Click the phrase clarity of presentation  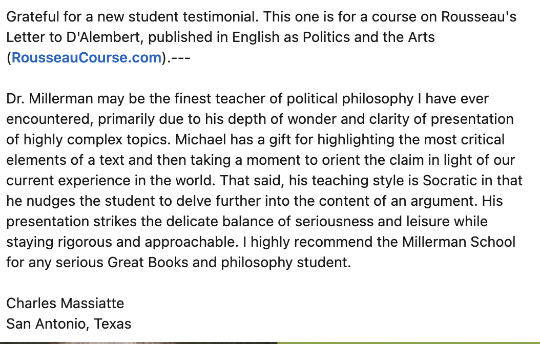coord(441,119)
